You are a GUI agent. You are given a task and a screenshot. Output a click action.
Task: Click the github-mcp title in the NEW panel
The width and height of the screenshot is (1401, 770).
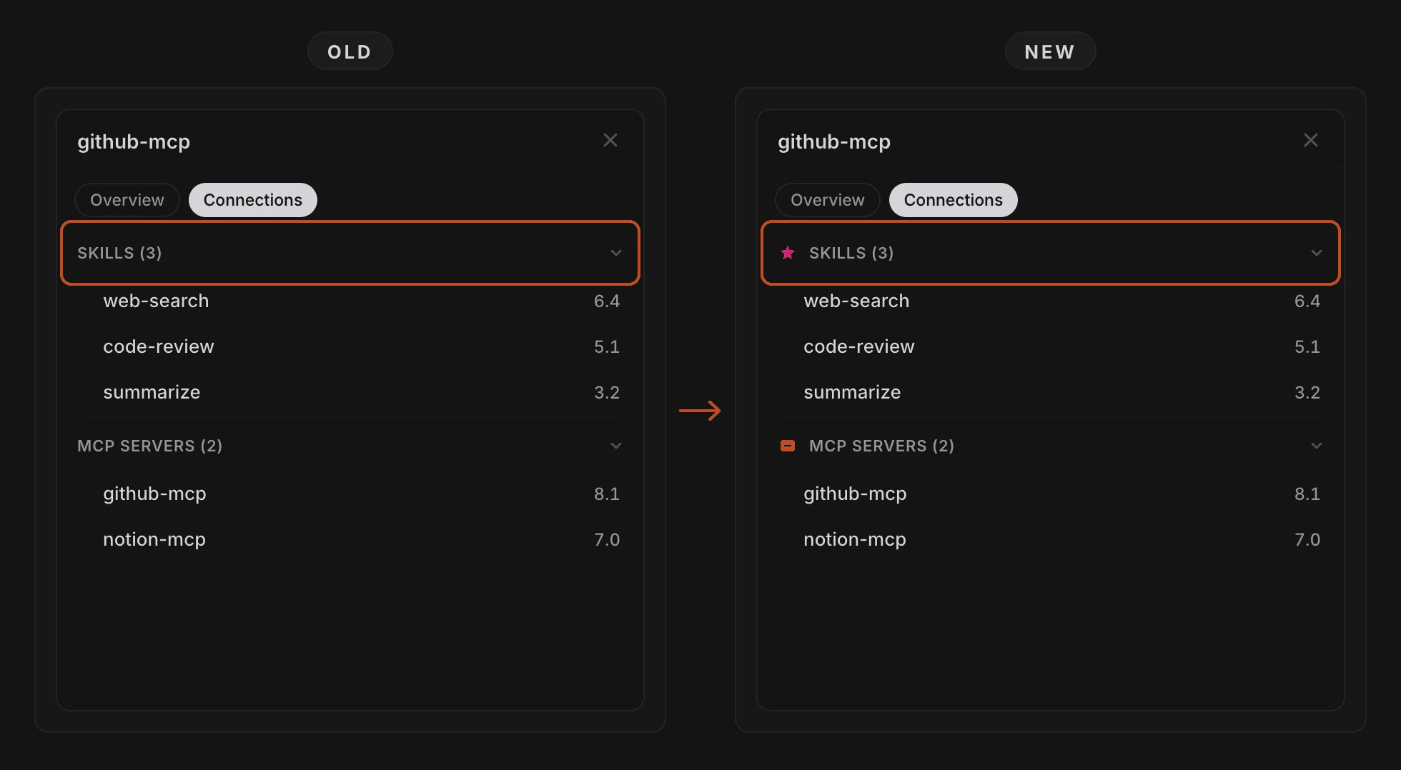coord(834,141)
